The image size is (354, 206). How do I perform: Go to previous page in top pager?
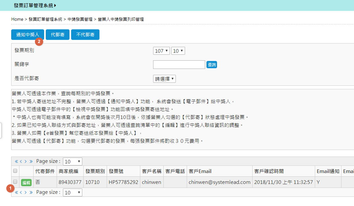pos(21,161)
